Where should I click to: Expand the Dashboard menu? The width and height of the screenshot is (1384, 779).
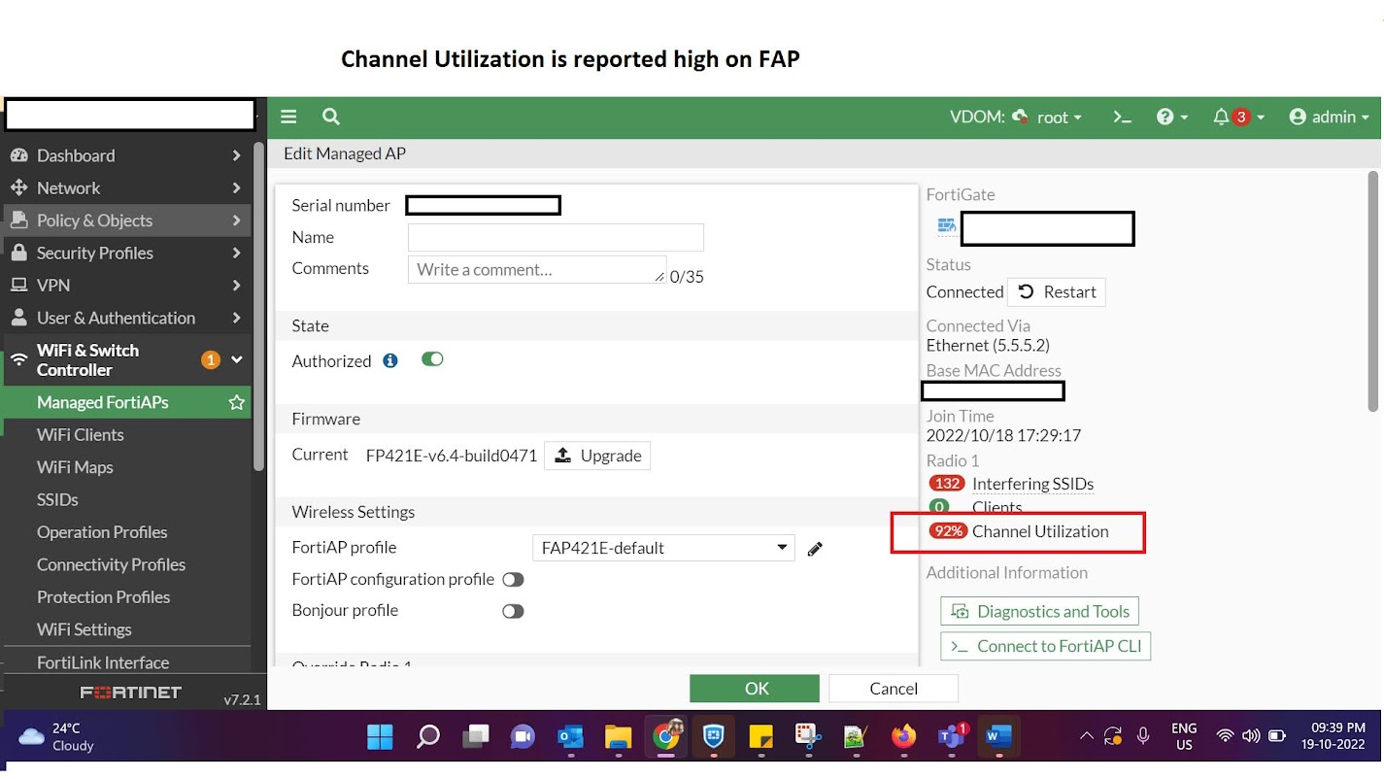(126, 155)
